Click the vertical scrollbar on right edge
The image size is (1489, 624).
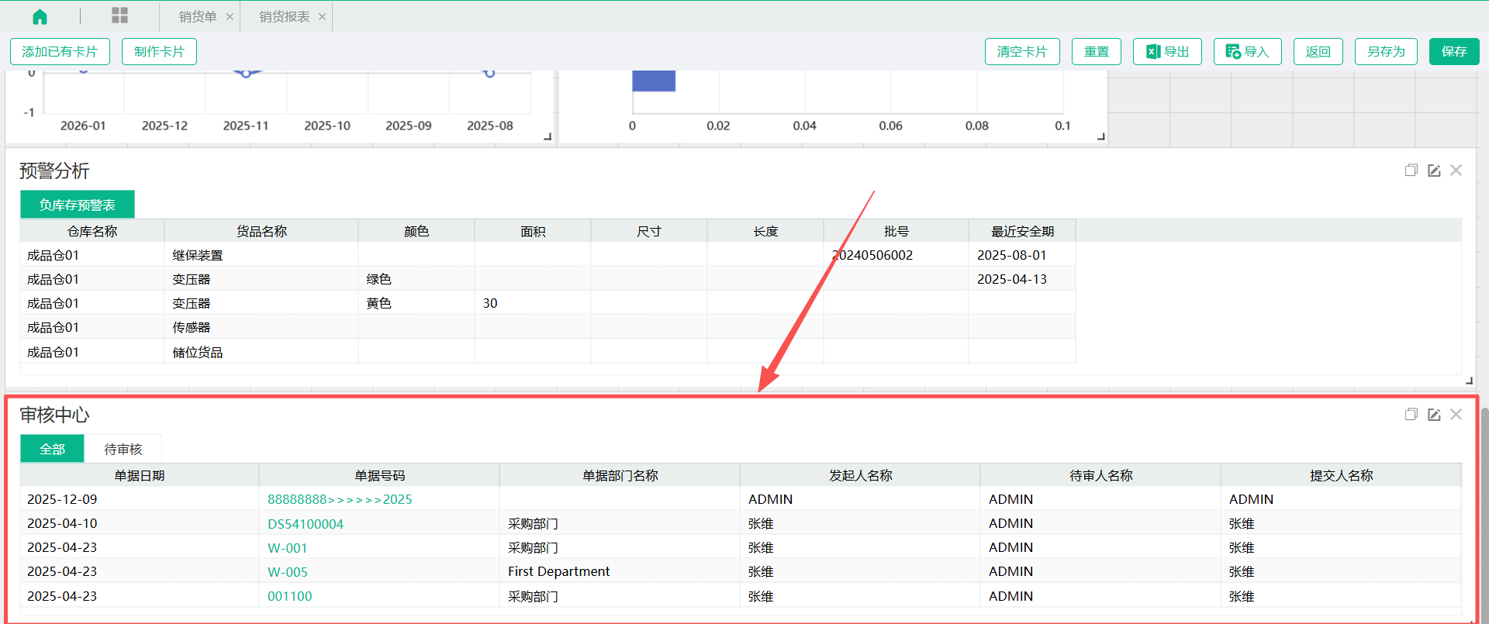pos(1484,512)
